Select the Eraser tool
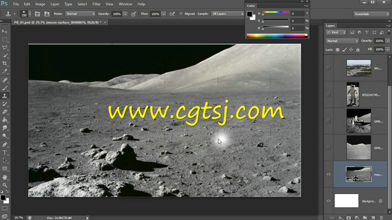Viewport: 392px width, 220px height. [4, 112]
